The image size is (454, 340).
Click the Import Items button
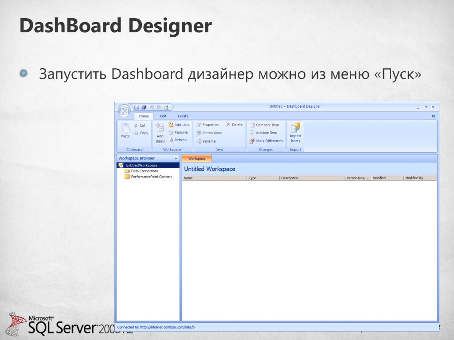[x=295, y=133]
